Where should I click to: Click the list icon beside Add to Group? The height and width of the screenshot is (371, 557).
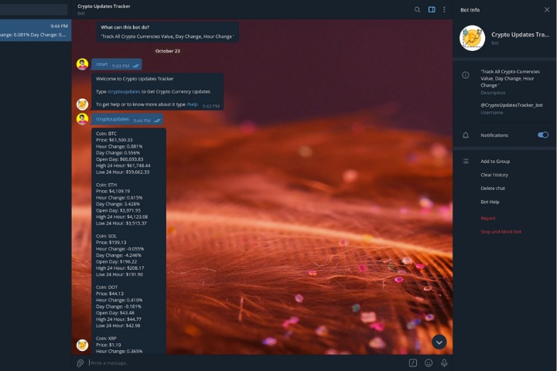click(x=466, y=162)
